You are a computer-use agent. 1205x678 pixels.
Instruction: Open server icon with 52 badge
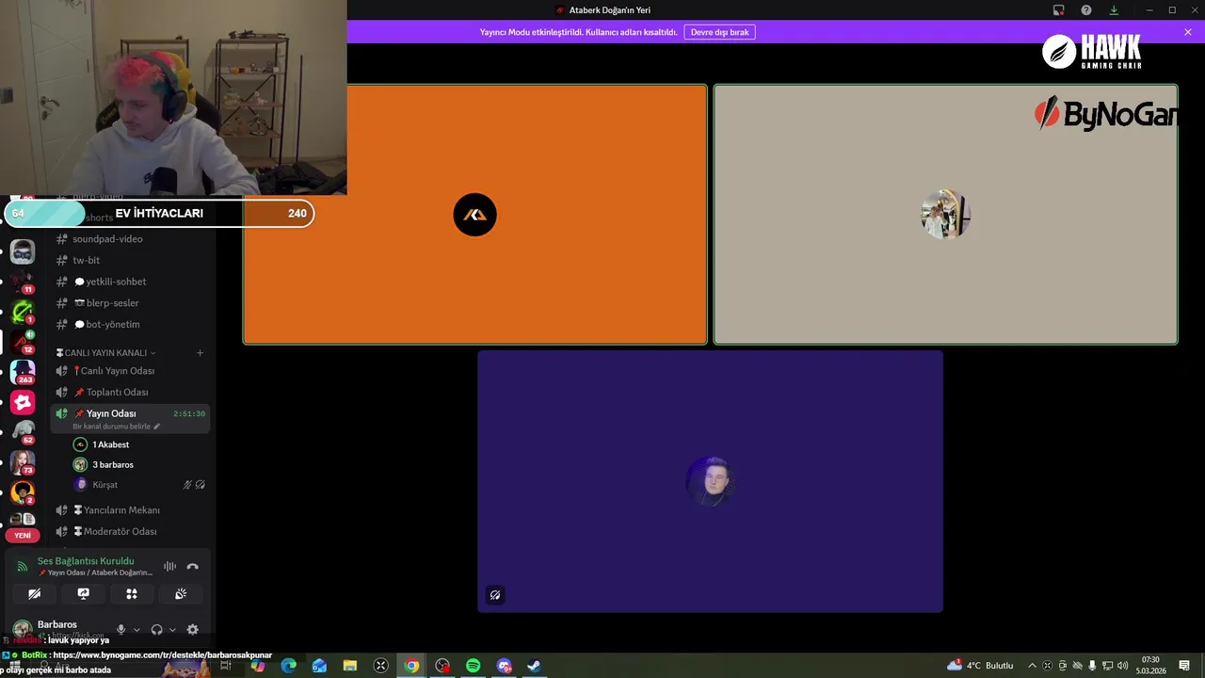23,431
